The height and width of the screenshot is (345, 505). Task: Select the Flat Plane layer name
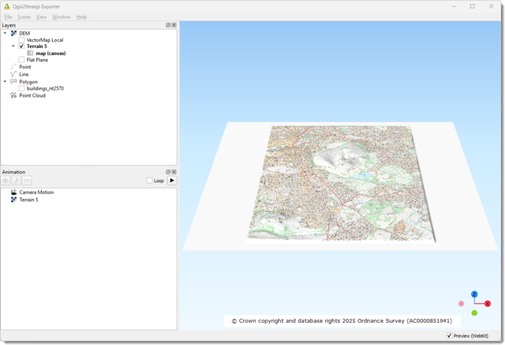pos(37,60)
